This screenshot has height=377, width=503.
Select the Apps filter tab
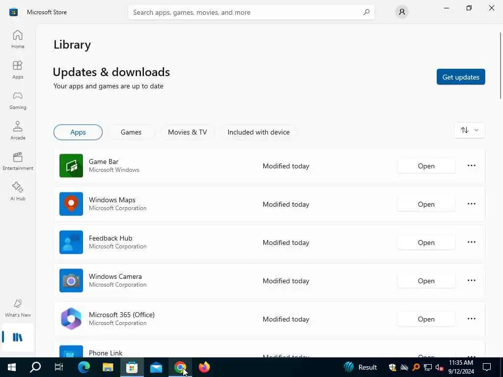[x=78, y=132]
